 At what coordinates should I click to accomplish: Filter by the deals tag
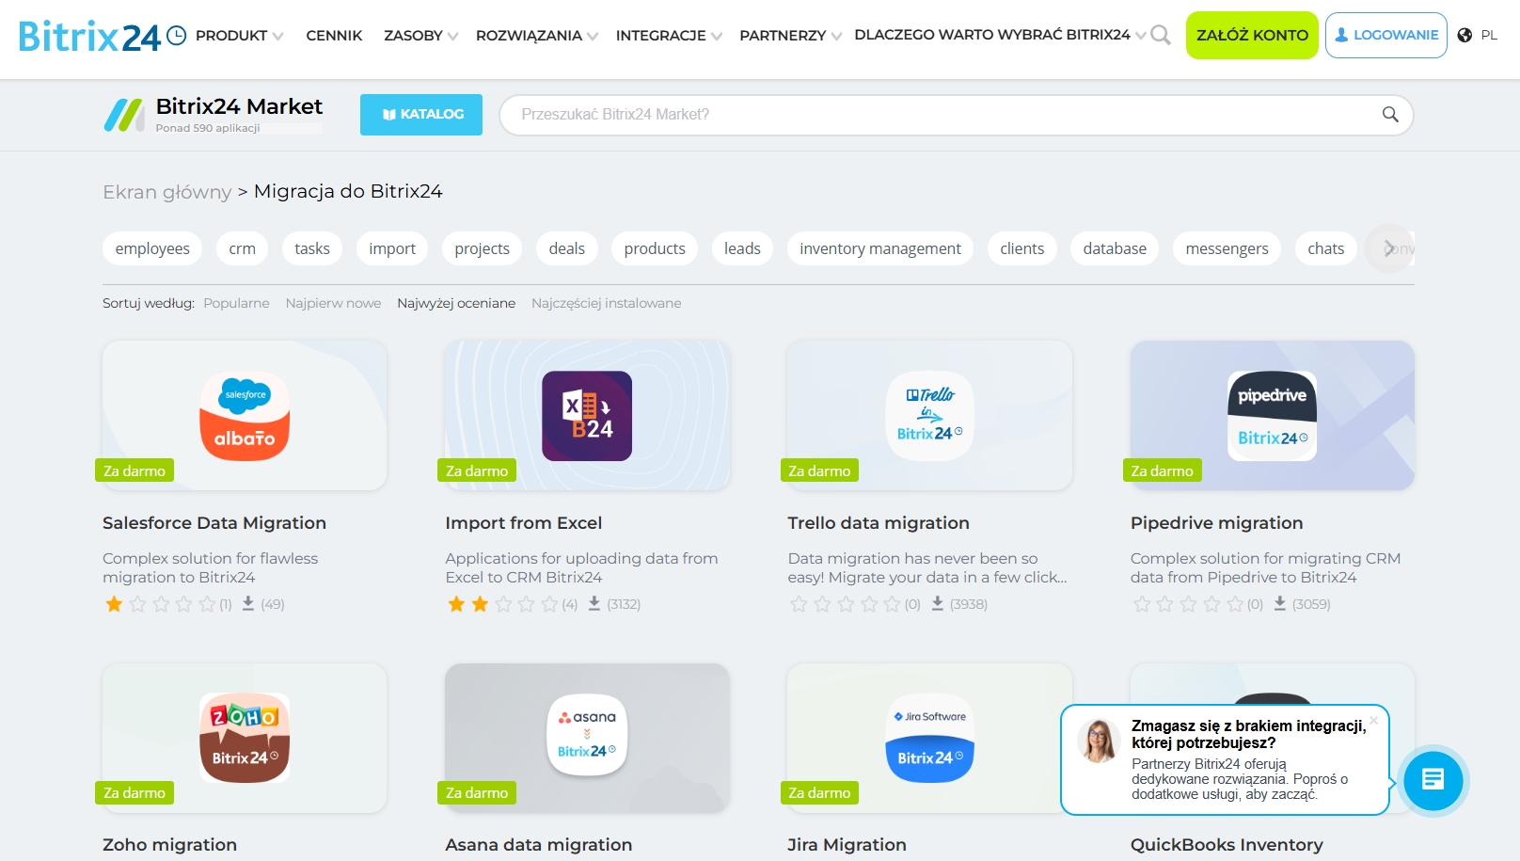coord(567,248)
